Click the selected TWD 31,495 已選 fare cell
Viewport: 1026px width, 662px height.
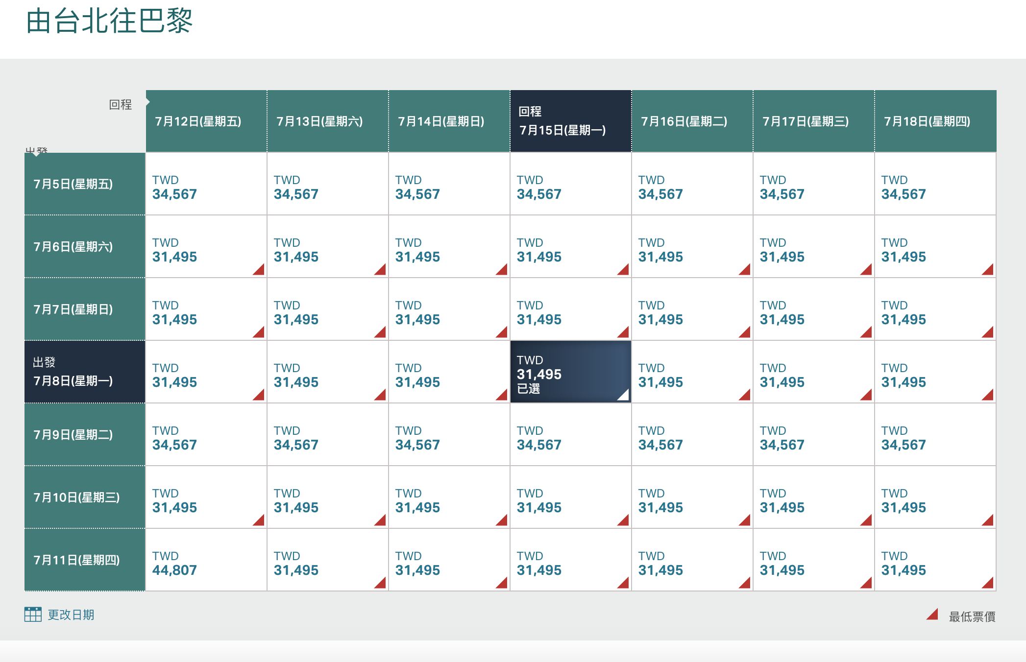click(x=570, y=372)
